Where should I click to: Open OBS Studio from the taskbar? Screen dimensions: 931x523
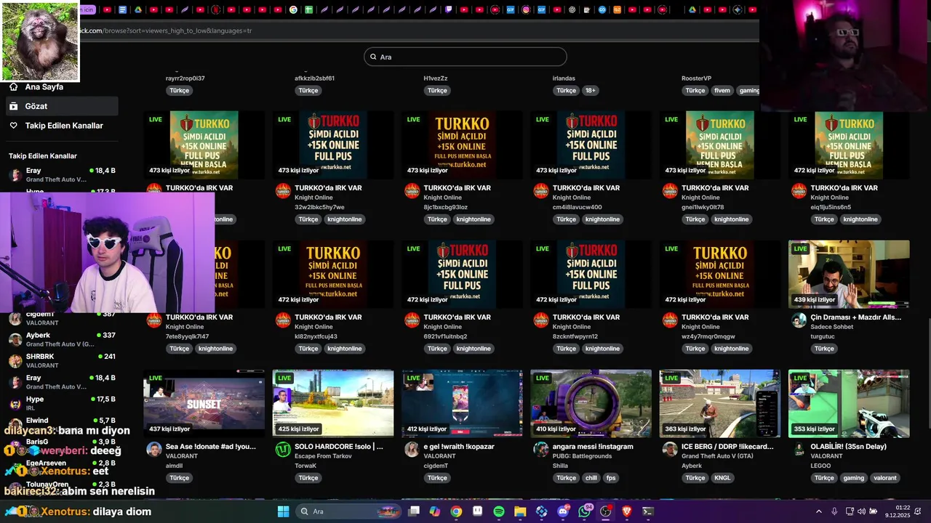tap(606, 511)
